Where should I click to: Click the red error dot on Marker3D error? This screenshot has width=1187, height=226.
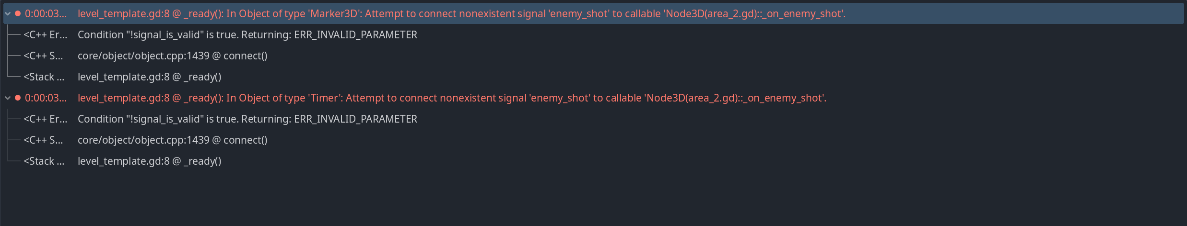pyautogui.click(x=18, y=14)
